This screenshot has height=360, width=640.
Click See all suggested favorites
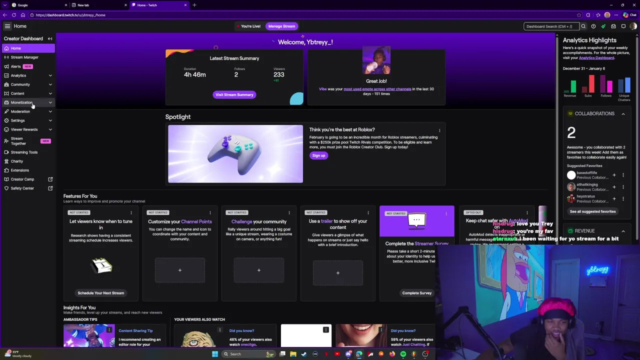(x=592, y=211)
